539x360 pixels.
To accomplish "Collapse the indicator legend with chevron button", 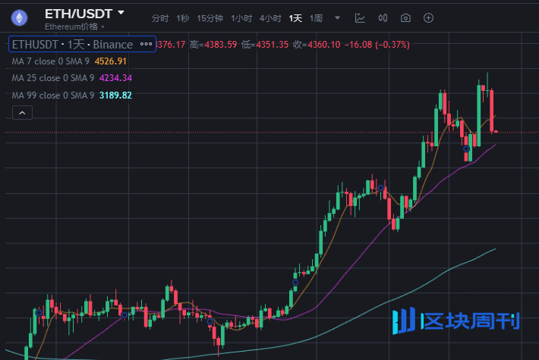I will tap(22, 113).
